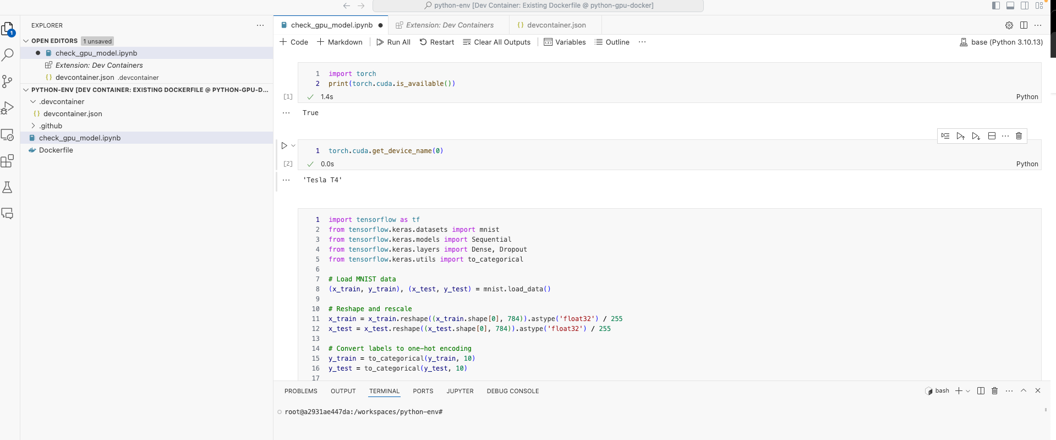Open notebook toolbar overflow ellipsis

coord(642,42)
